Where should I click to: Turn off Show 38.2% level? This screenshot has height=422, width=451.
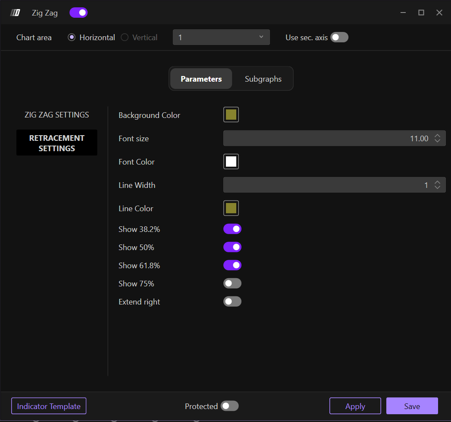(232, 229)
